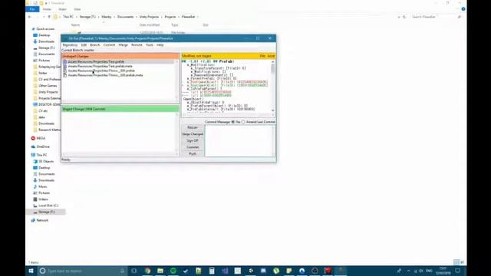Select the unstaged file ending in _009.prefab.meta
This screenshot has height=276, width=491.
click(x=106, y=75)
